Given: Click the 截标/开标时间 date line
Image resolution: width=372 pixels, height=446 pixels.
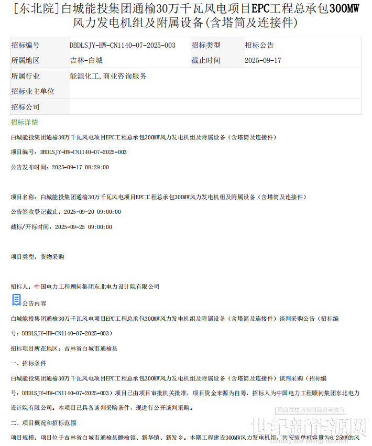Looking at the screenshot, I should [x=61, y=227].
